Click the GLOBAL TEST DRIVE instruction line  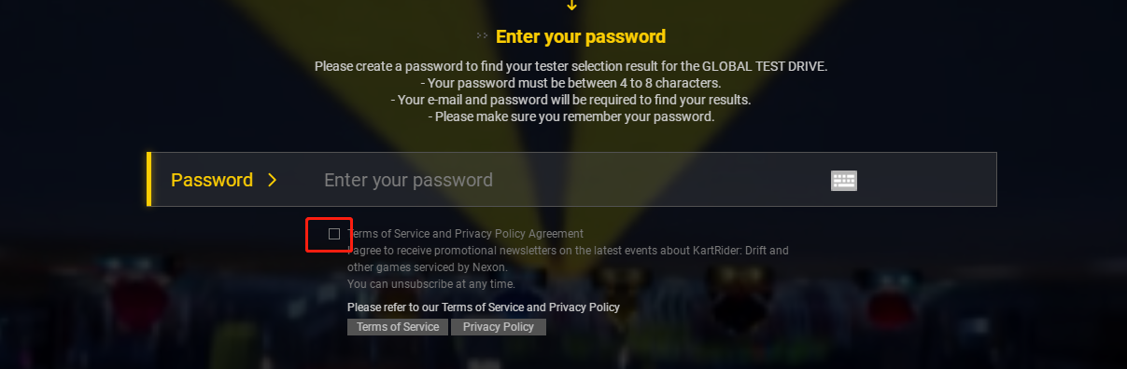pos(571,66)
